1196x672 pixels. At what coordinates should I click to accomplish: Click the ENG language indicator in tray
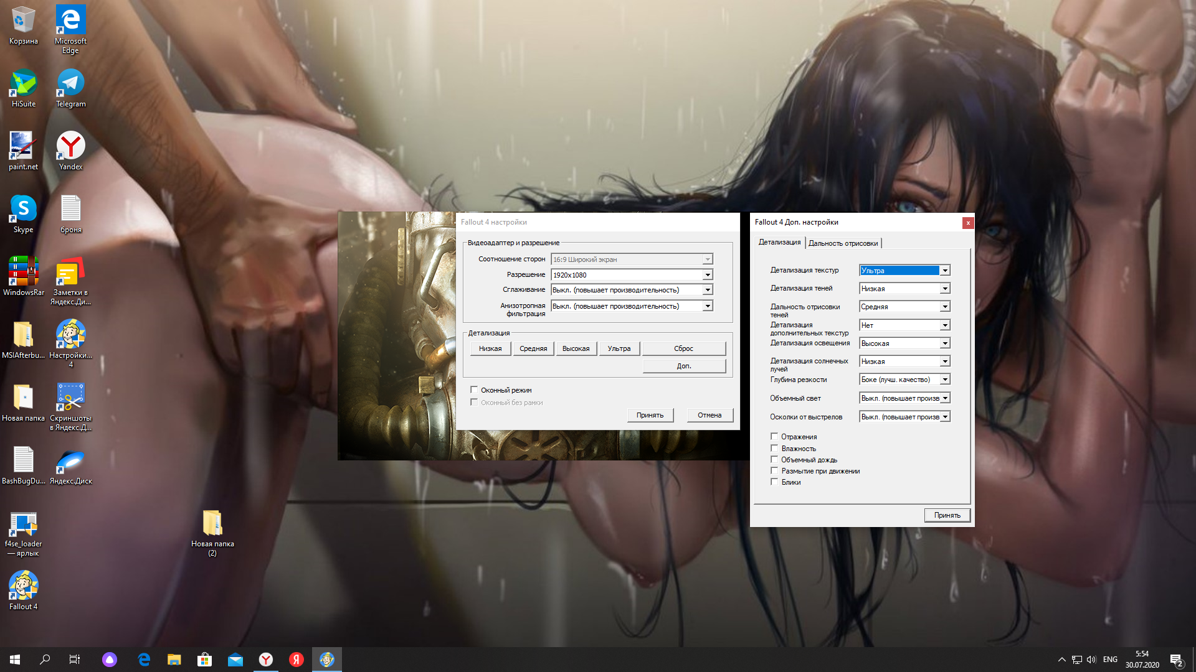(1110, 660)
